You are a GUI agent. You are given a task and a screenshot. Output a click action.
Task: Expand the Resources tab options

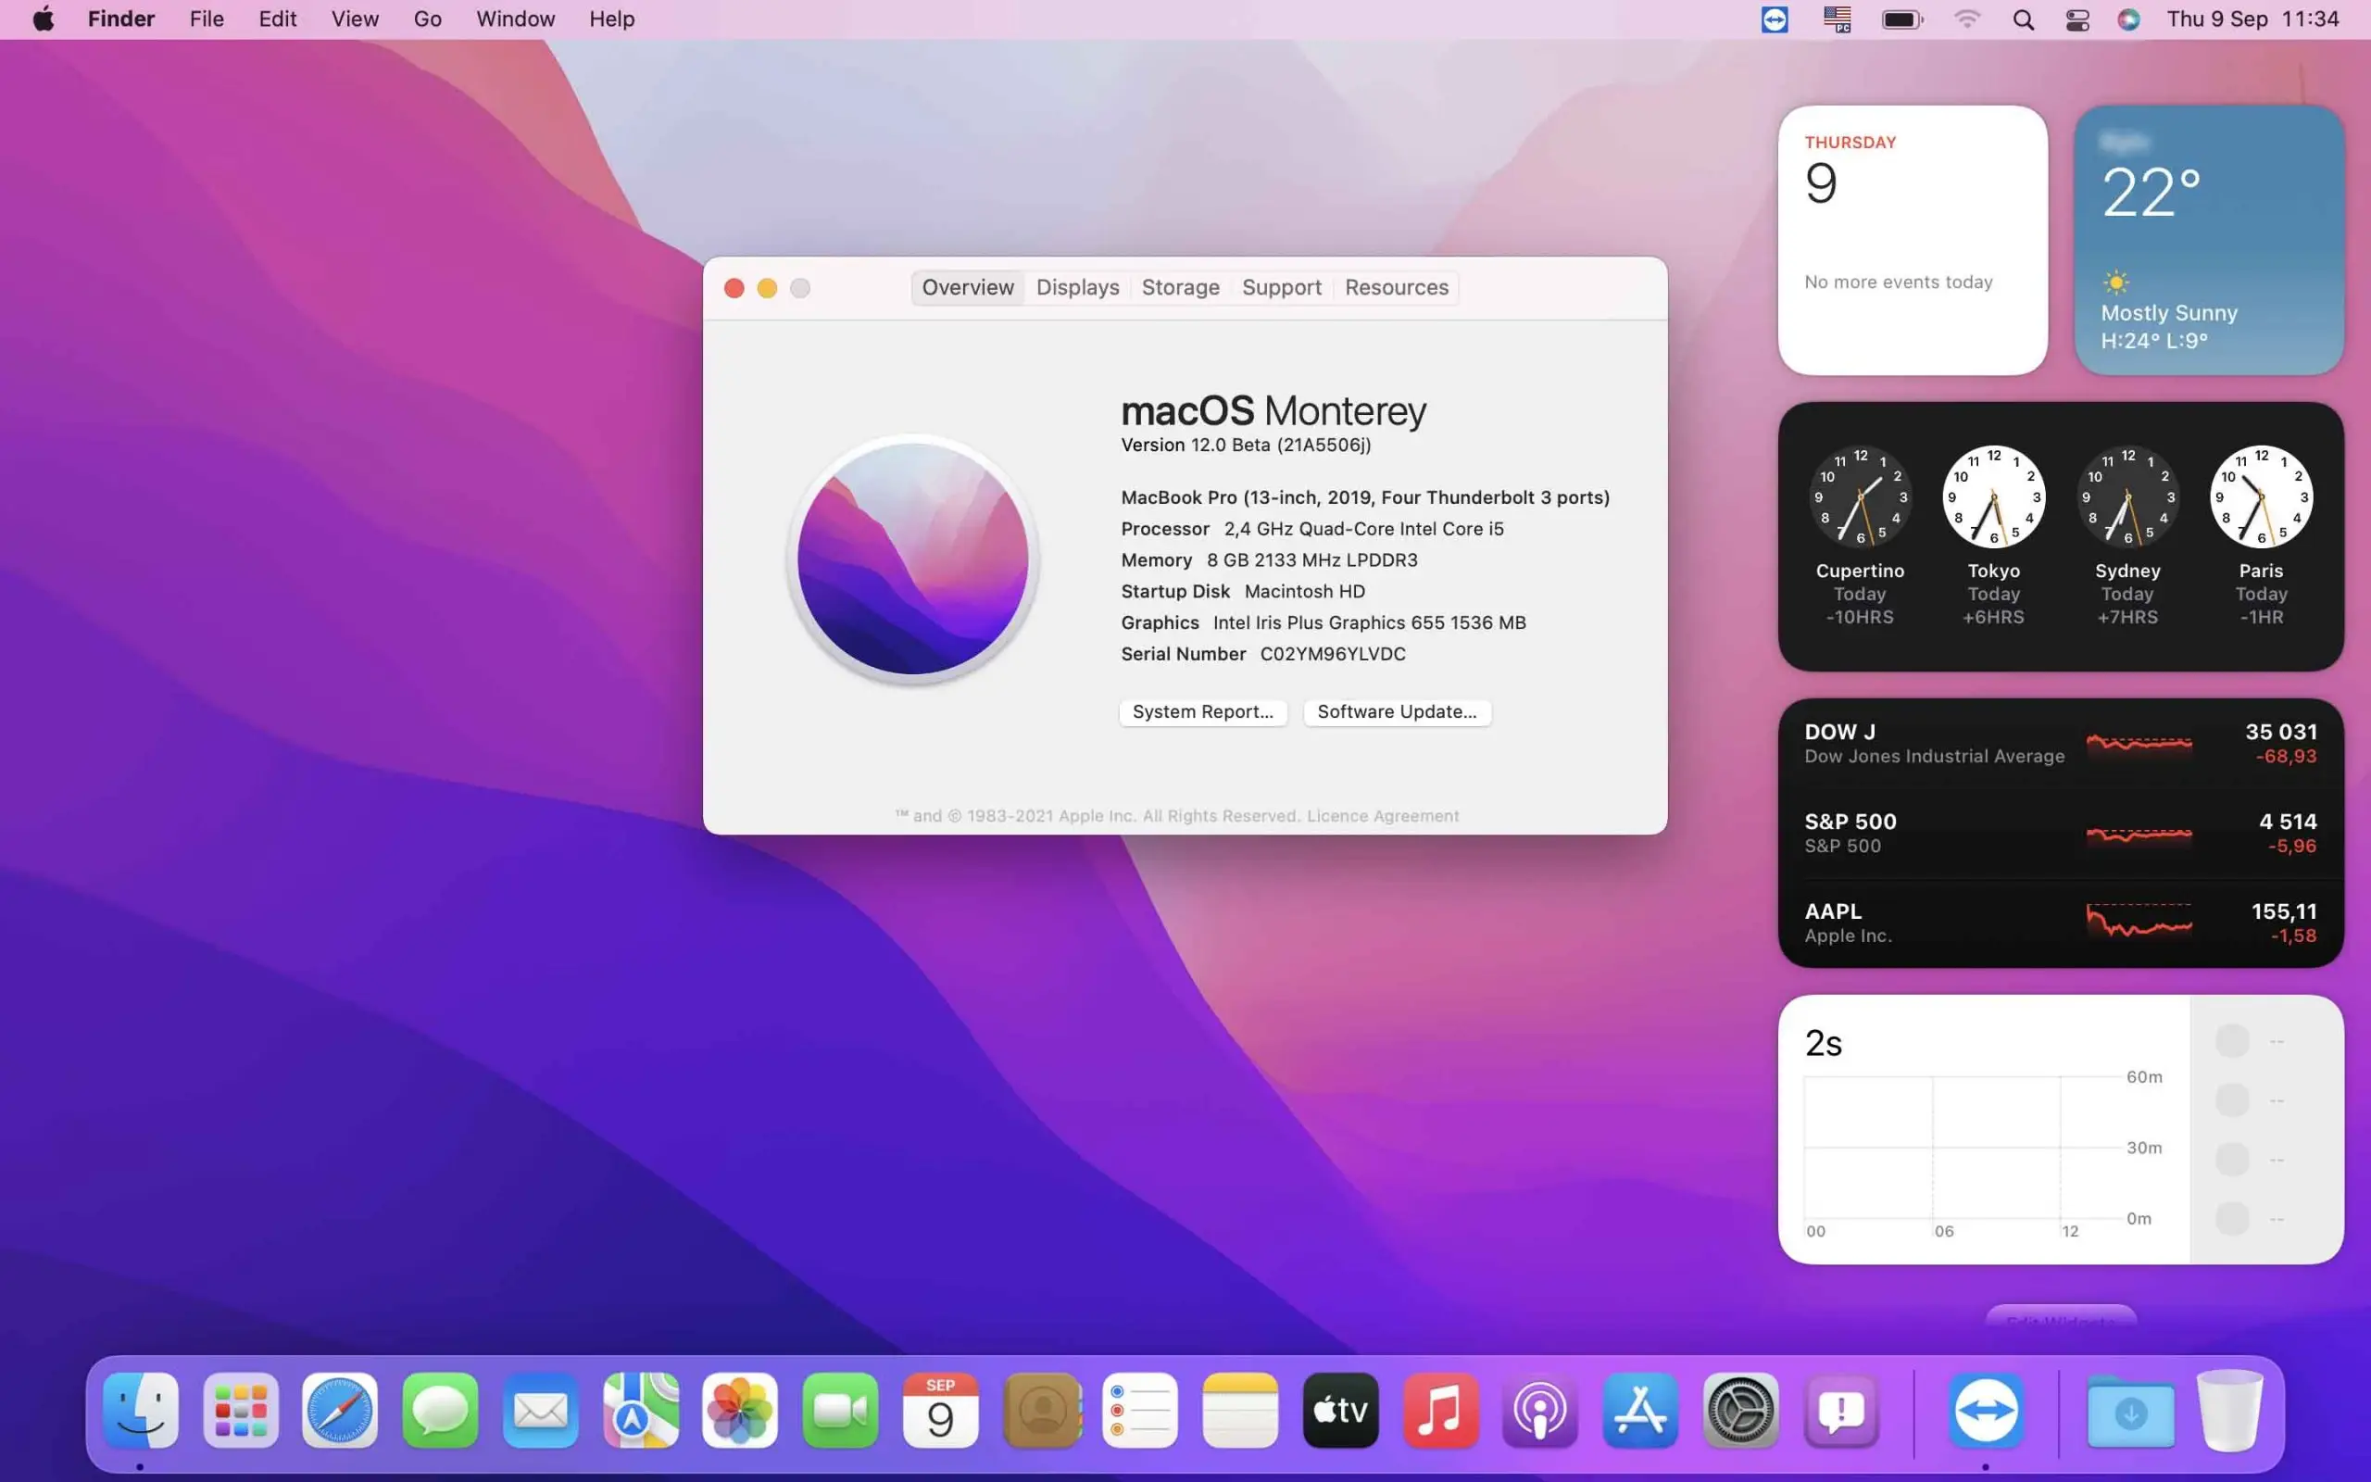click(1395, 287)
